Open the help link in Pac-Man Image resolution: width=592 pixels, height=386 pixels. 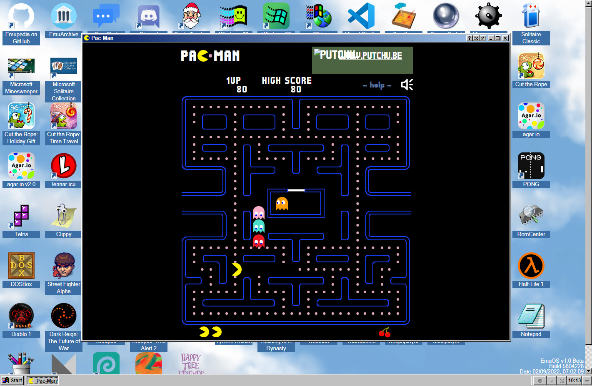click(377, 85)
